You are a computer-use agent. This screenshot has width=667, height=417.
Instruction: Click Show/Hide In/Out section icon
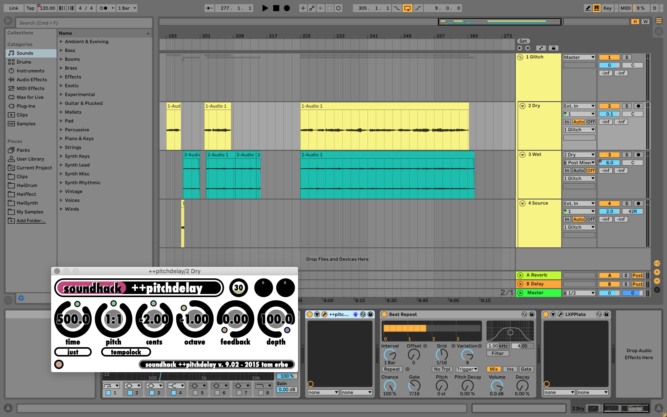[x=657, y=263]
